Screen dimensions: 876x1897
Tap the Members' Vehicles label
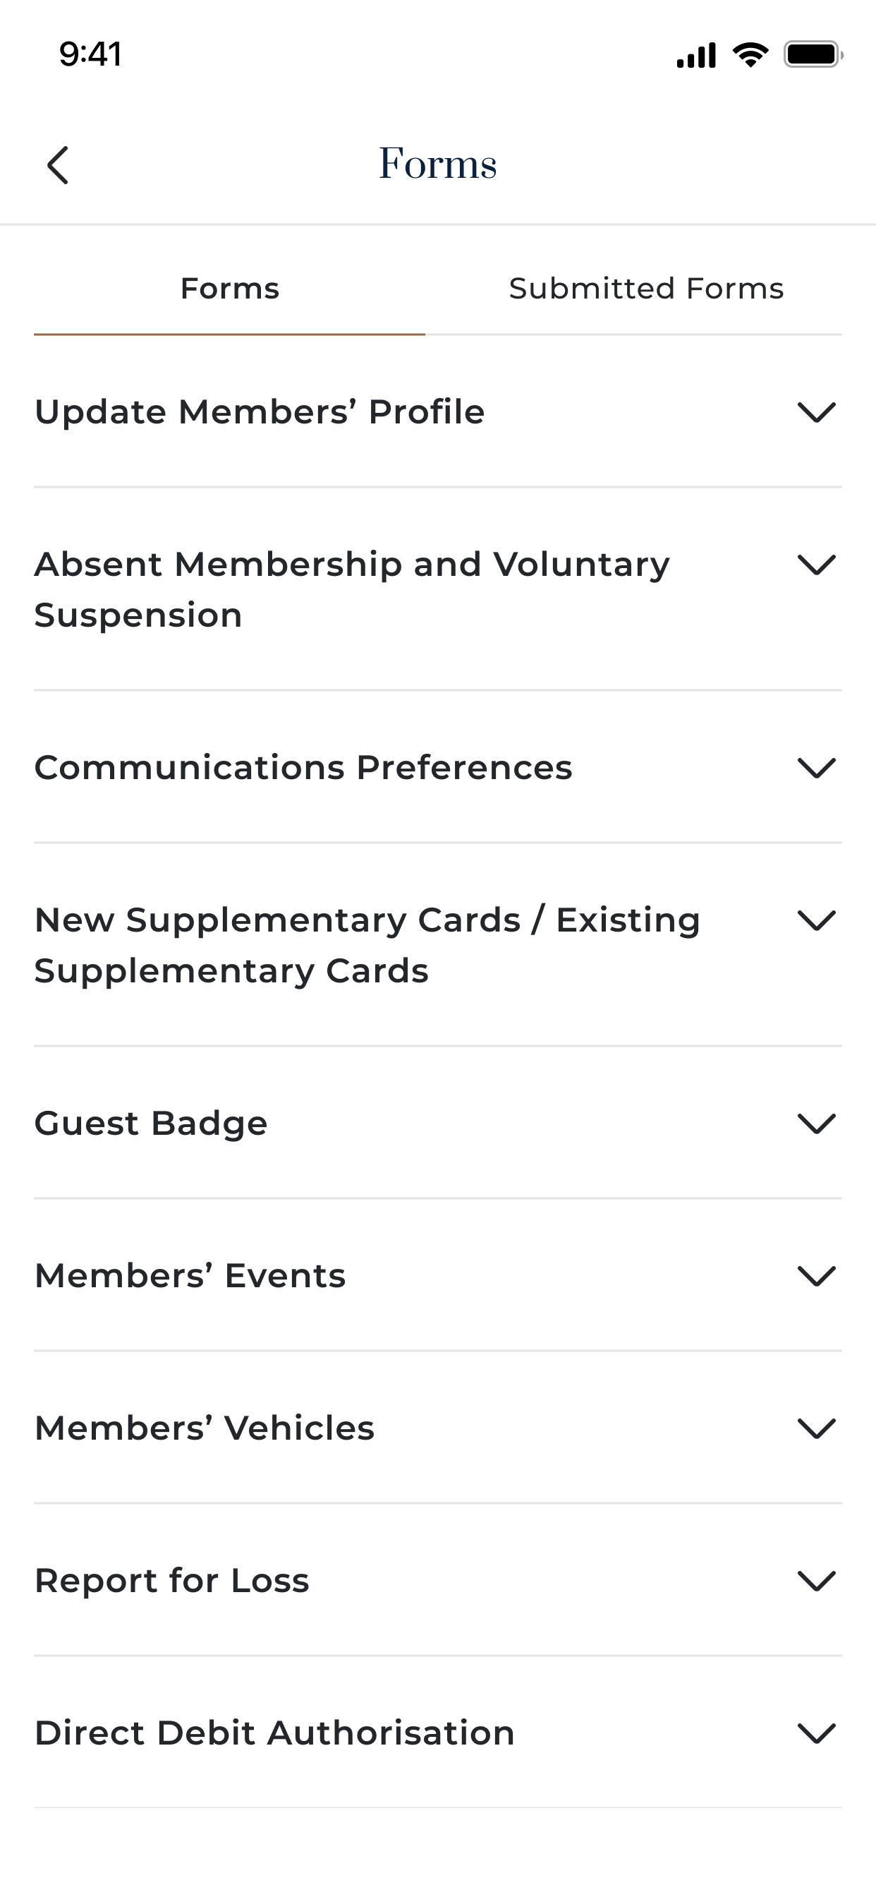coord(204,1428)
